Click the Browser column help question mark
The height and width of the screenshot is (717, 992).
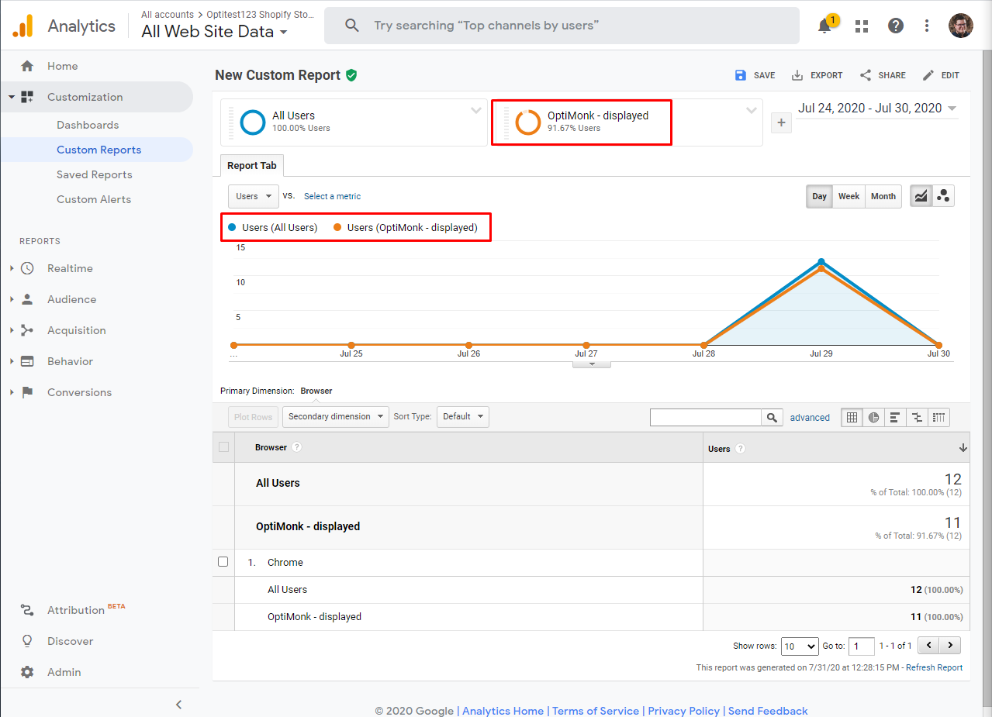click(296, 447)
